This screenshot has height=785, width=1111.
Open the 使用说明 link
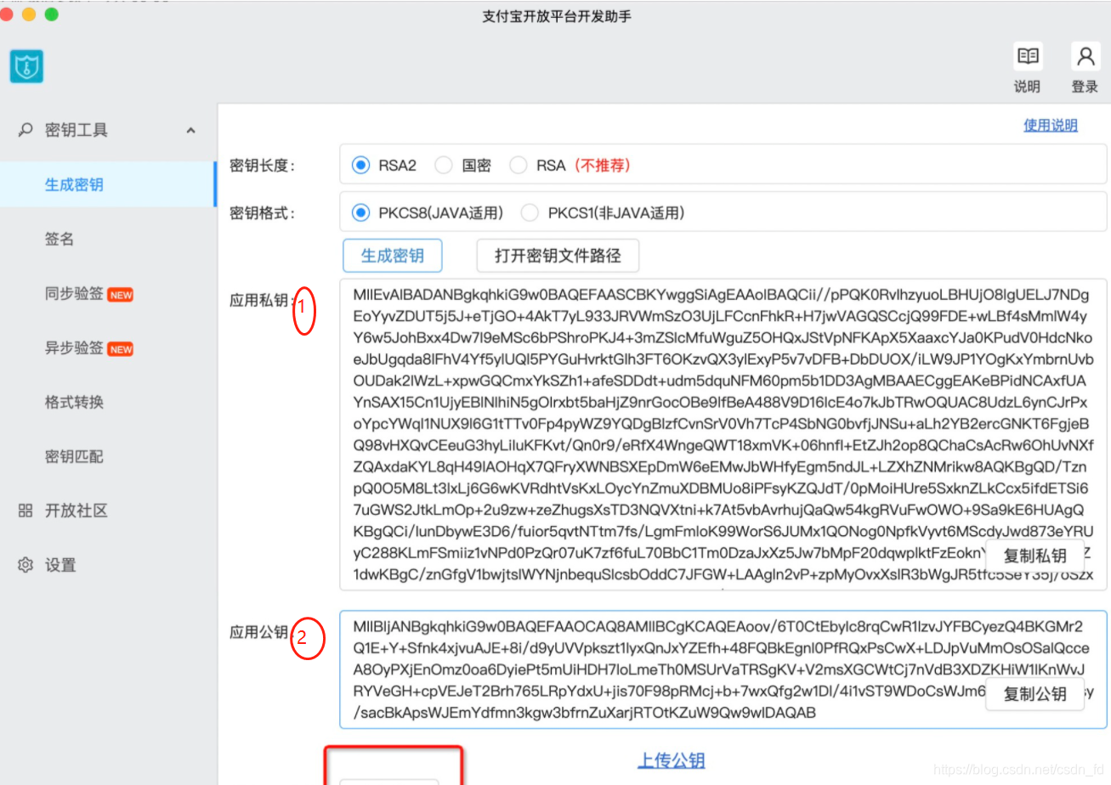click(1051, 125)
